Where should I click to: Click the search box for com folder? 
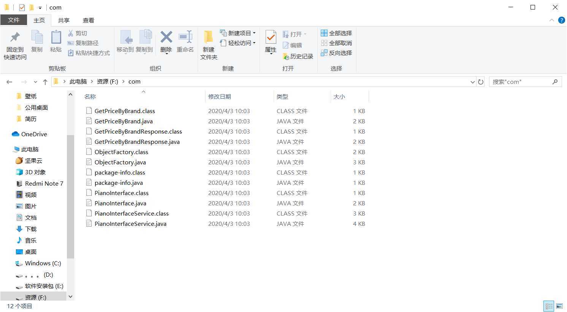pyautogui.click(x=521, y=82)
